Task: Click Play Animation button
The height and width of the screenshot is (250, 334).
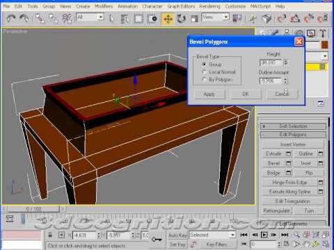Action: click(x=264, y=235)
